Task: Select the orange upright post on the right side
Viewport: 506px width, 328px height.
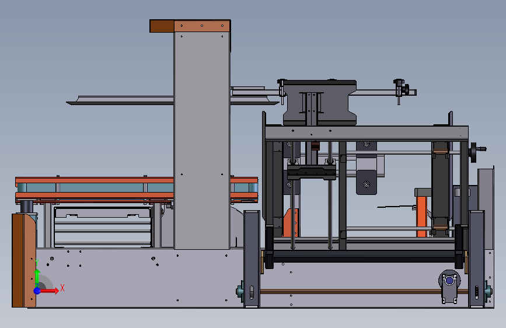Action: (421, 217)
